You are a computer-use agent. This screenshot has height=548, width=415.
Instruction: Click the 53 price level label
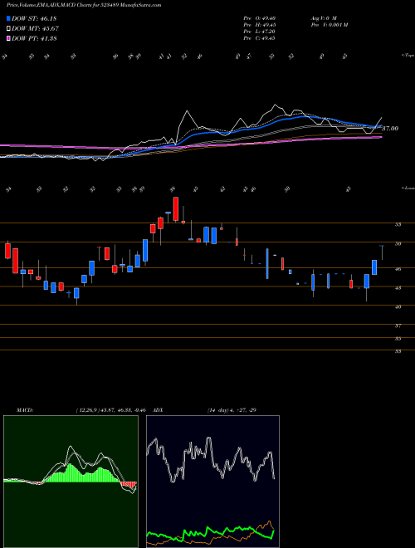[x=398, y=225]
